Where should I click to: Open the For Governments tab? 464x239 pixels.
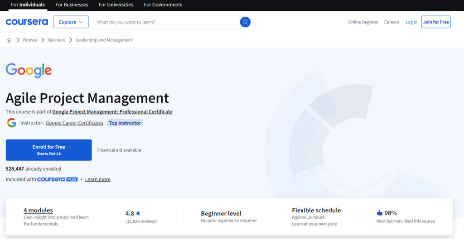163,5
